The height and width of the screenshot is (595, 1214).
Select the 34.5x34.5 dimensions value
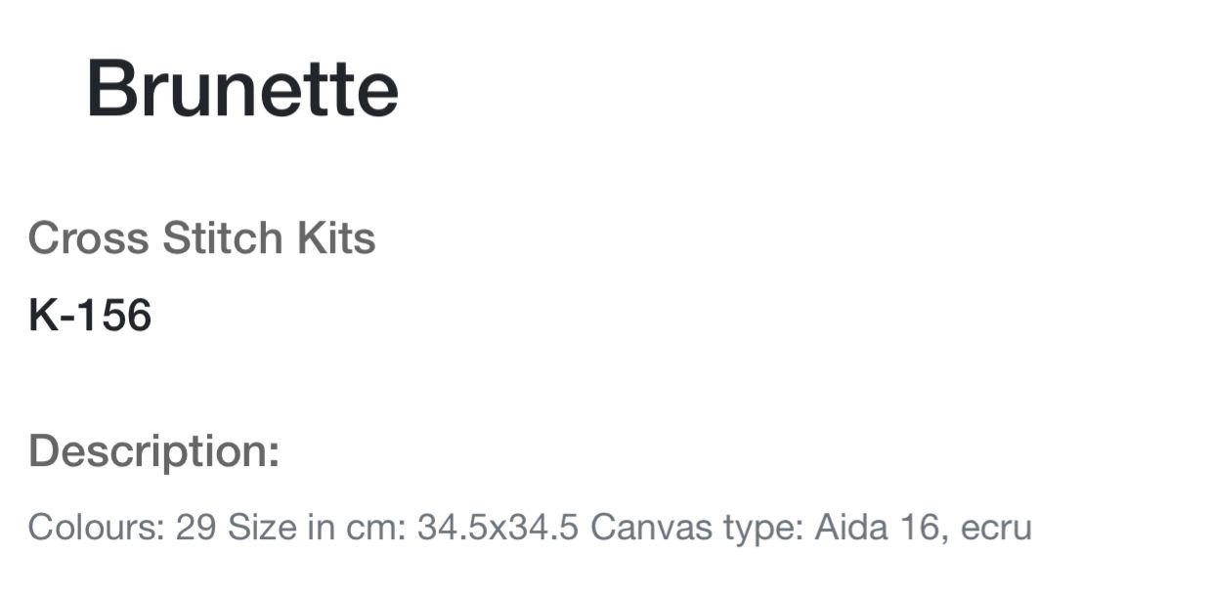pos(498,528)
